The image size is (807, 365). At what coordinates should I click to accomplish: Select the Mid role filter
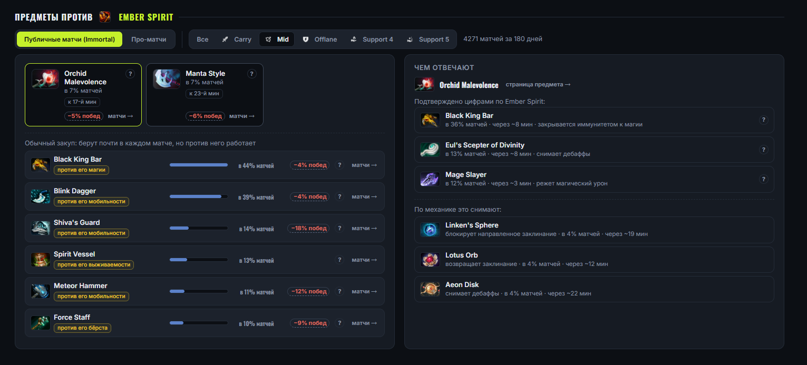277,40
